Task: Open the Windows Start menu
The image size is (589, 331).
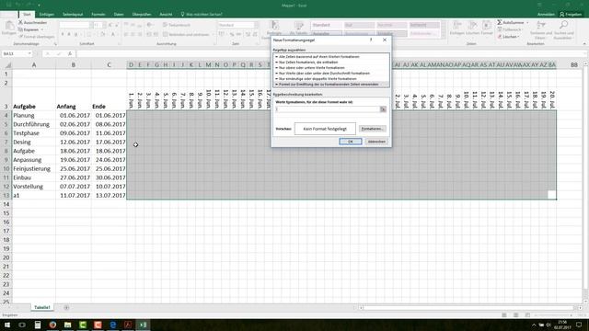Action: tap(7, 325)
